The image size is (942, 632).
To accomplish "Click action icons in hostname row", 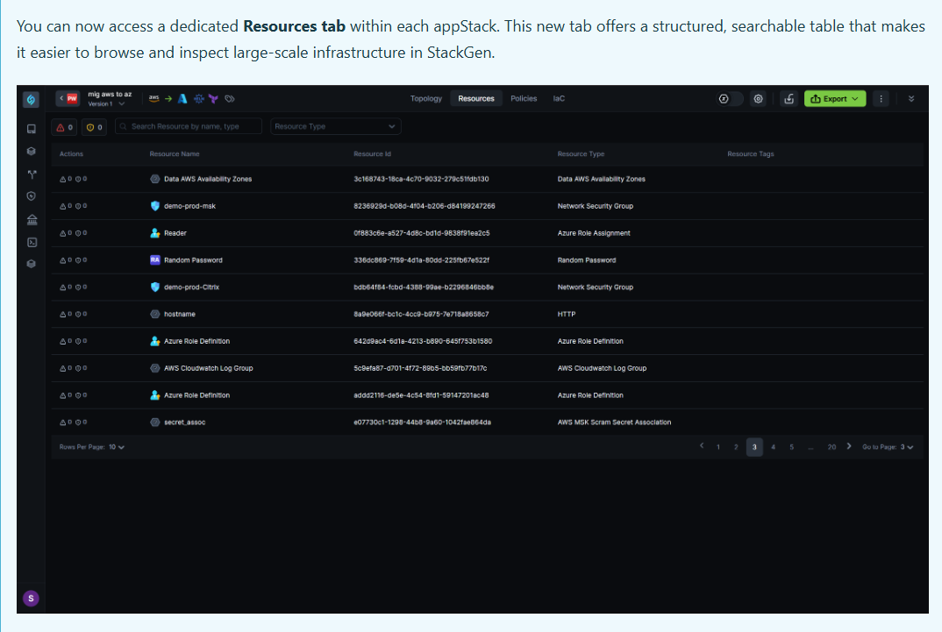I will (74, 314).
